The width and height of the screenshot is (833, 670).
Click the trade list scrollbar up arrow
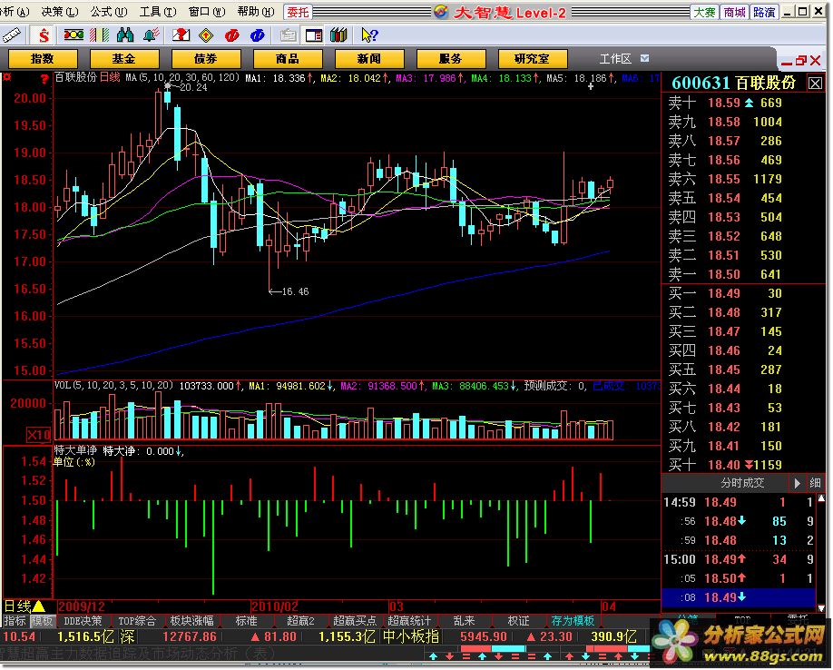pyautogui.click(x=821, y=498)
